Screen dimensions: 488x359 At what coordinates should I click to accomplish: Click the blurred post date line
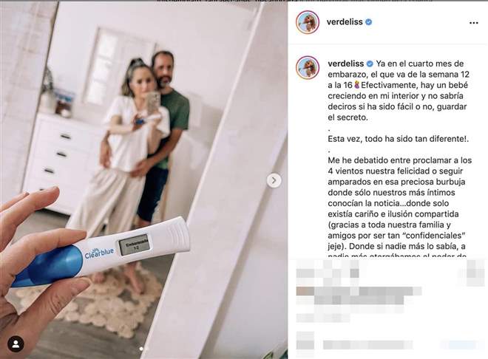click(323, 318)
